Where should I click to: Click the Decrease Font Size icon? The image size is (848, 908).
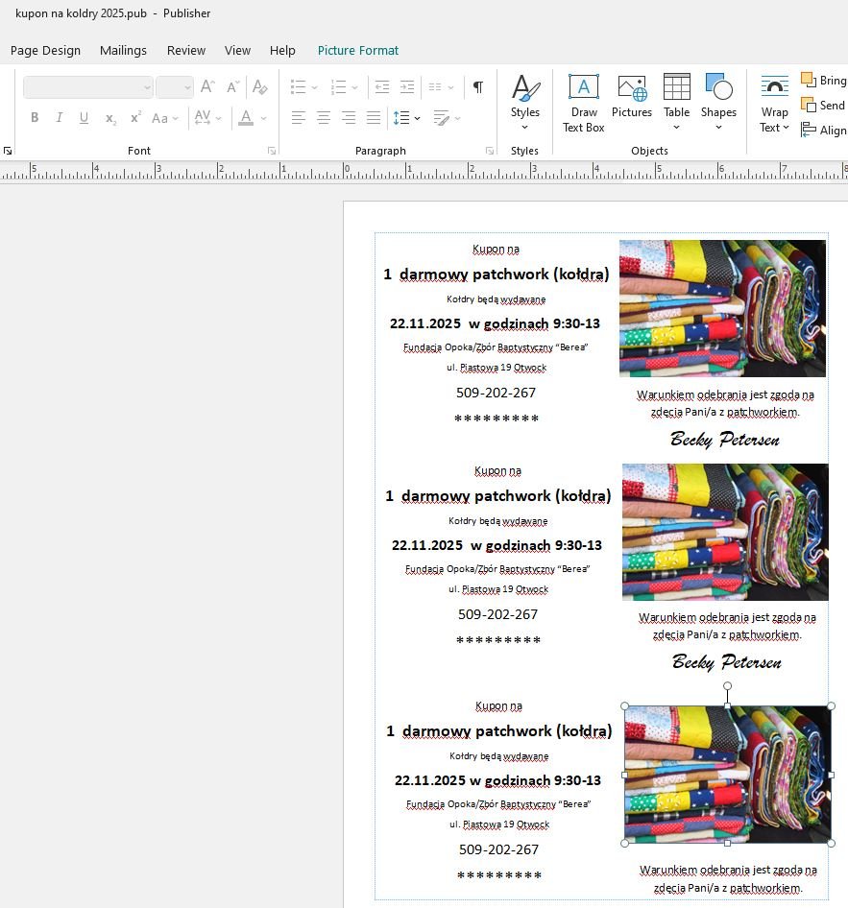tap(232, 87)
